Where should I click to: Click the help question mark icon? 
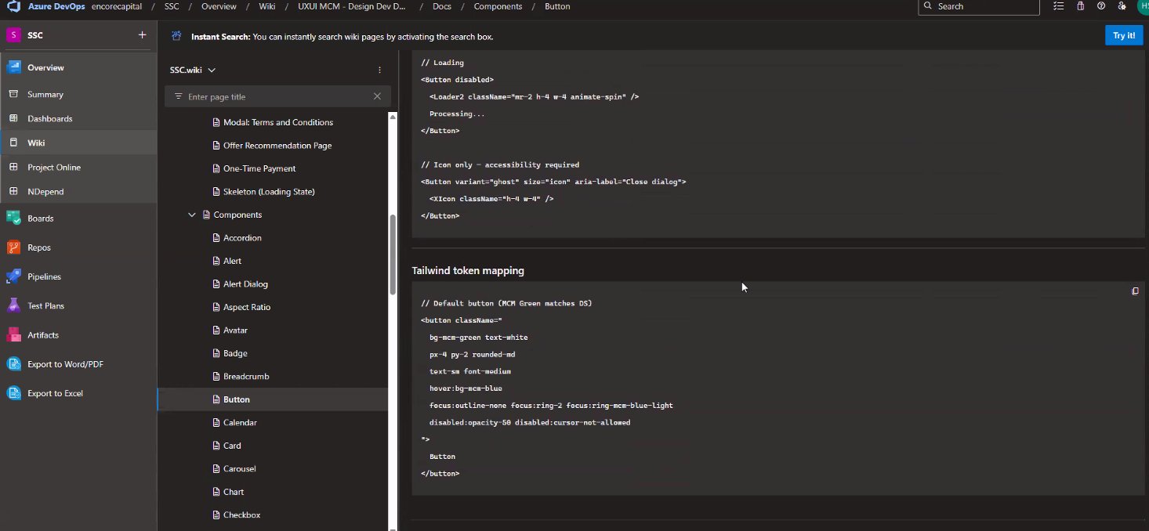pos(1101,6)
